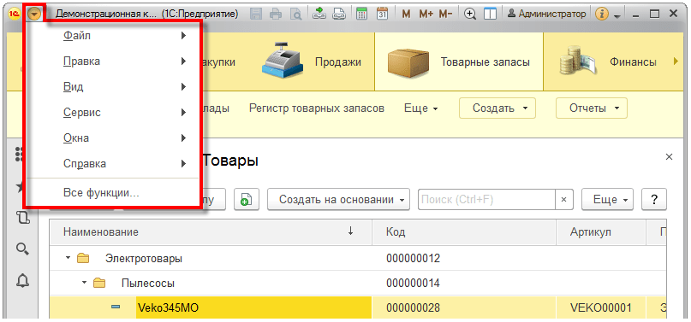This screenshot has width=691, height=322.
Task: Open the Search magnifier icon in side panel
Action: click(x=22, y=249)
